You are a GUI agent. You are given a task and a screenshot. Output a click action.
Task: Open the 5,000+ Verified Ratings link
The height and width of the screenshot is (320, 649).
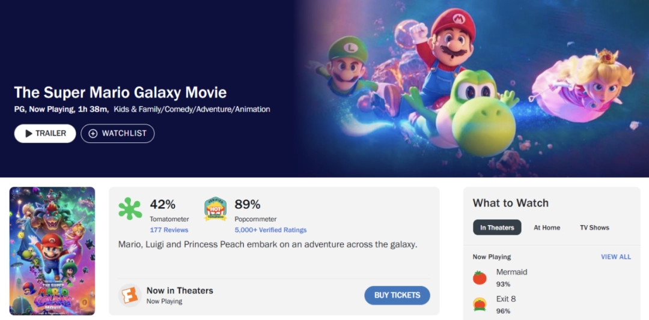click(x=270, y=230)
